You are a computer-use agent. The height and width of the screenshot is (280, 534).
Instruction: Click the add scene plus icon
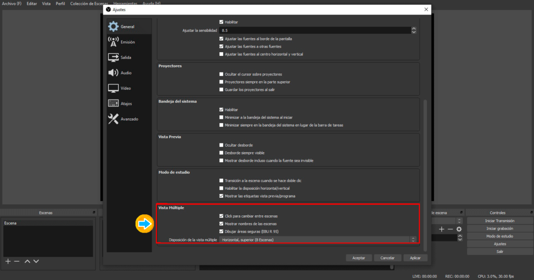click(x=8, y=261)
